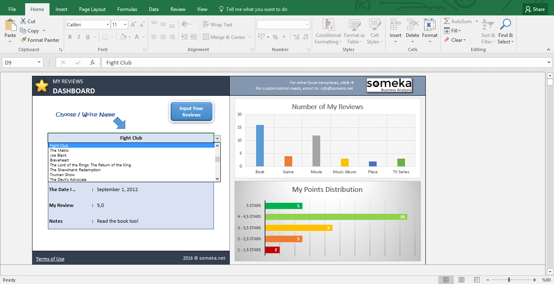
Task: Switch to the Formulas tab
Action: (127, 9)
